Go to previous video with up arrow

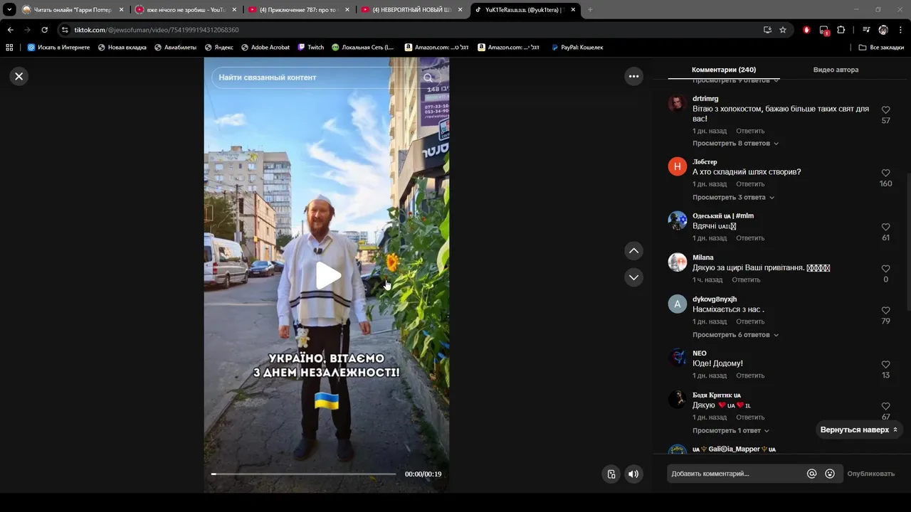(633, 250)
